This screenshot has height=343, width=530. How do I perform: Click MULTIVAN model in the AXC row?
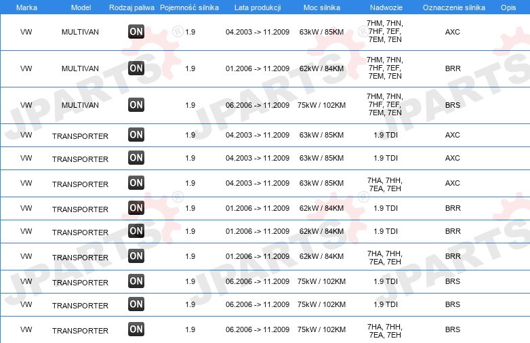[80, 32]
